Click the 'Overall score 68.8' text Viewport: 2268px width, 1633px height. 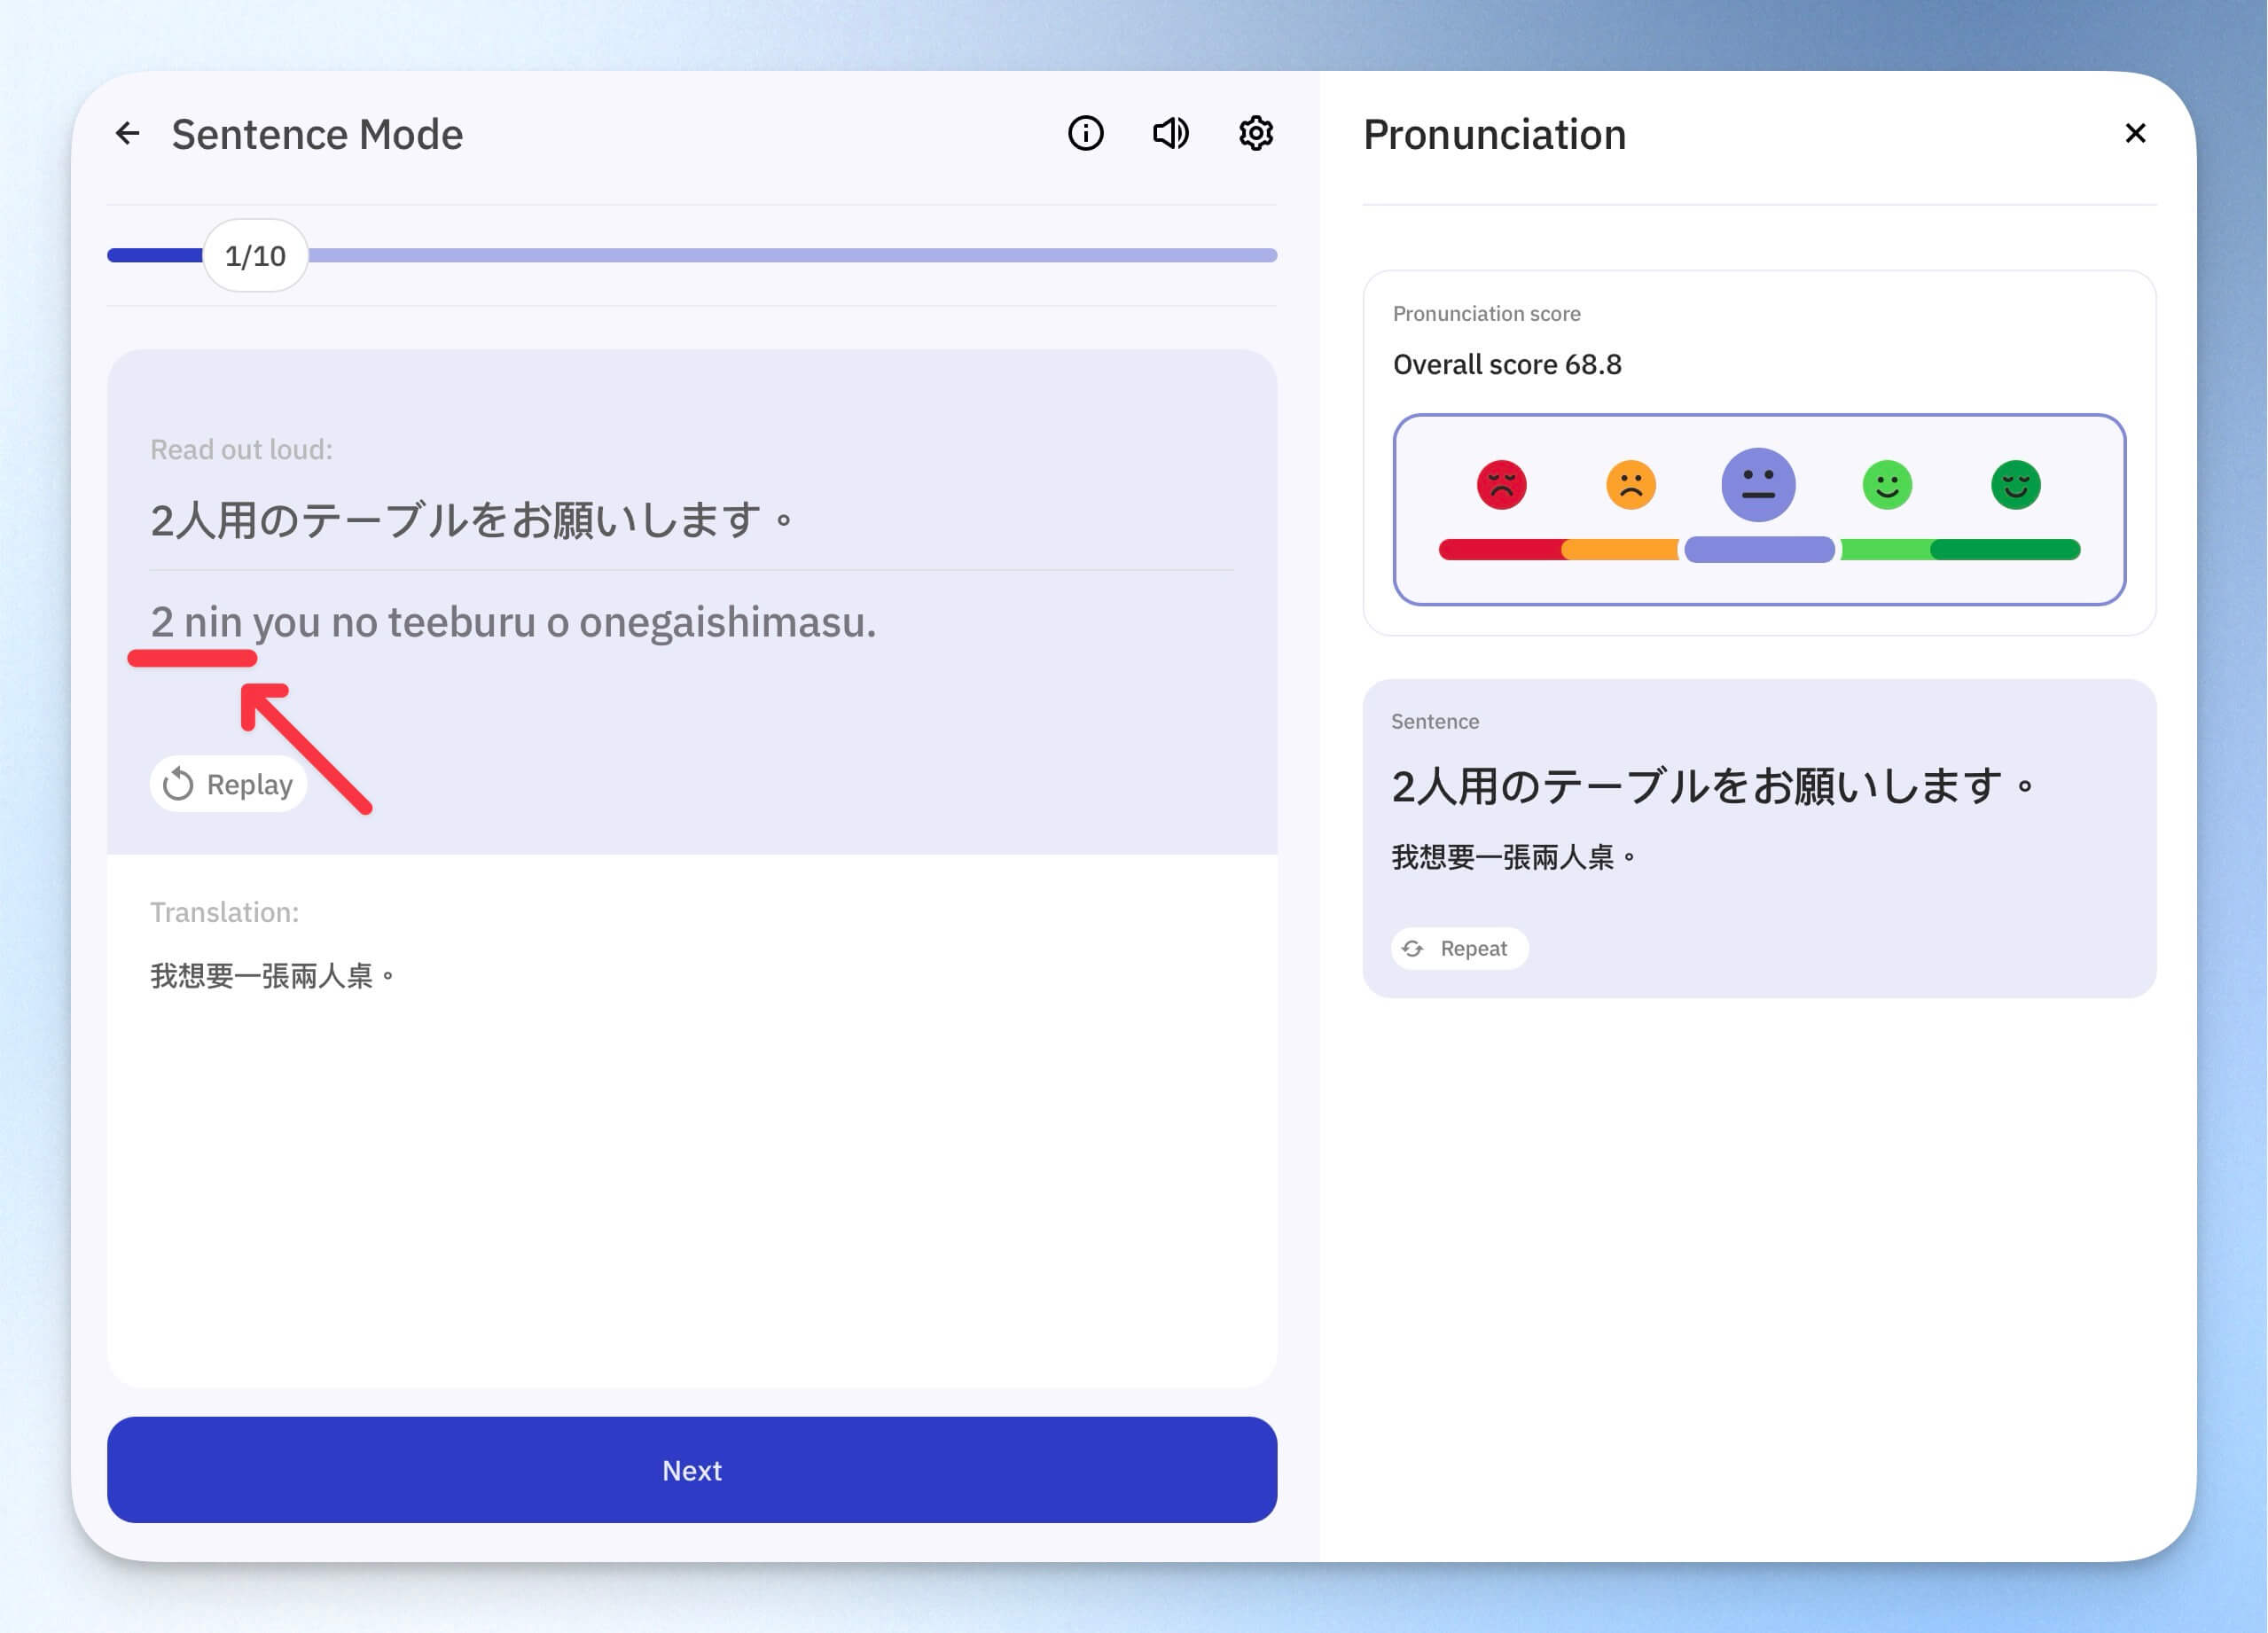click(1507, 364)
